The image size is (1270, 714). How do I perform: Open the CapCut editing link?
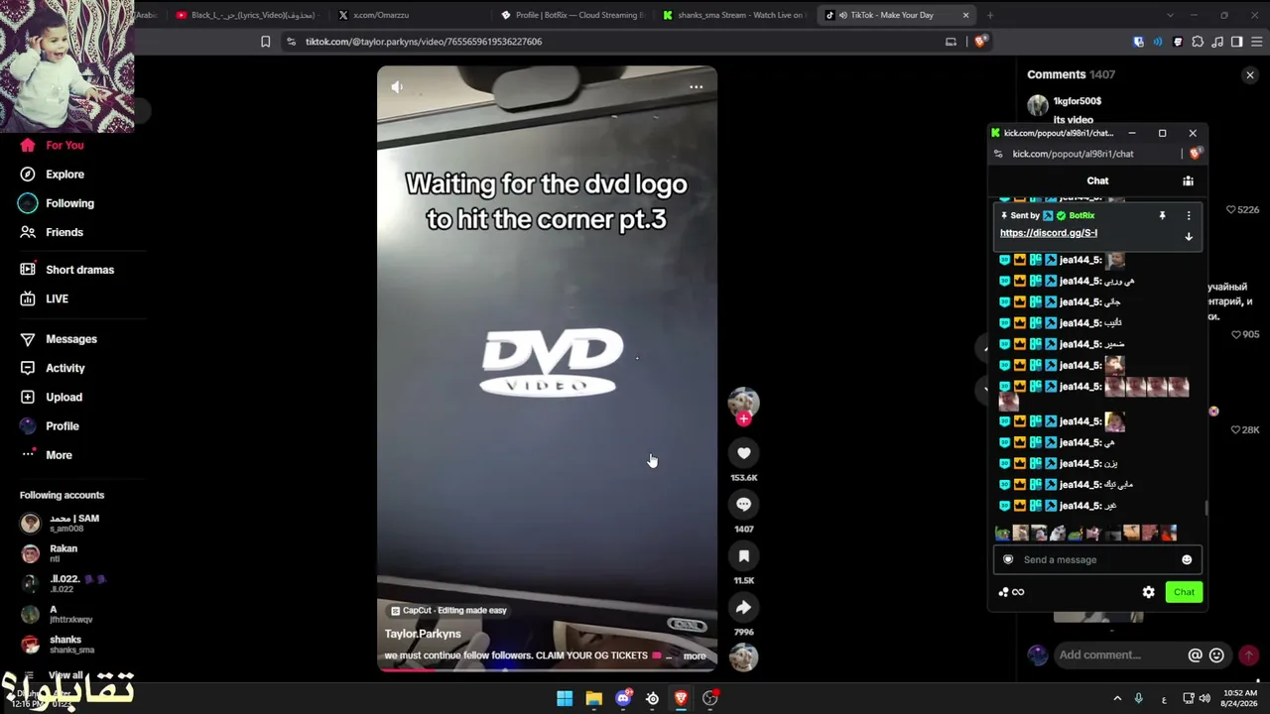[x=448, y=611]
